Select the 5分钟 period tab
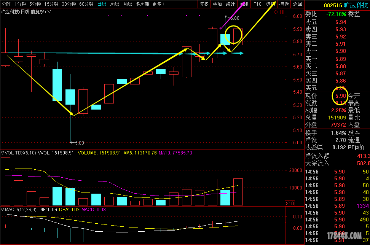The image size is (370, 245). click(x=35, y=4)
